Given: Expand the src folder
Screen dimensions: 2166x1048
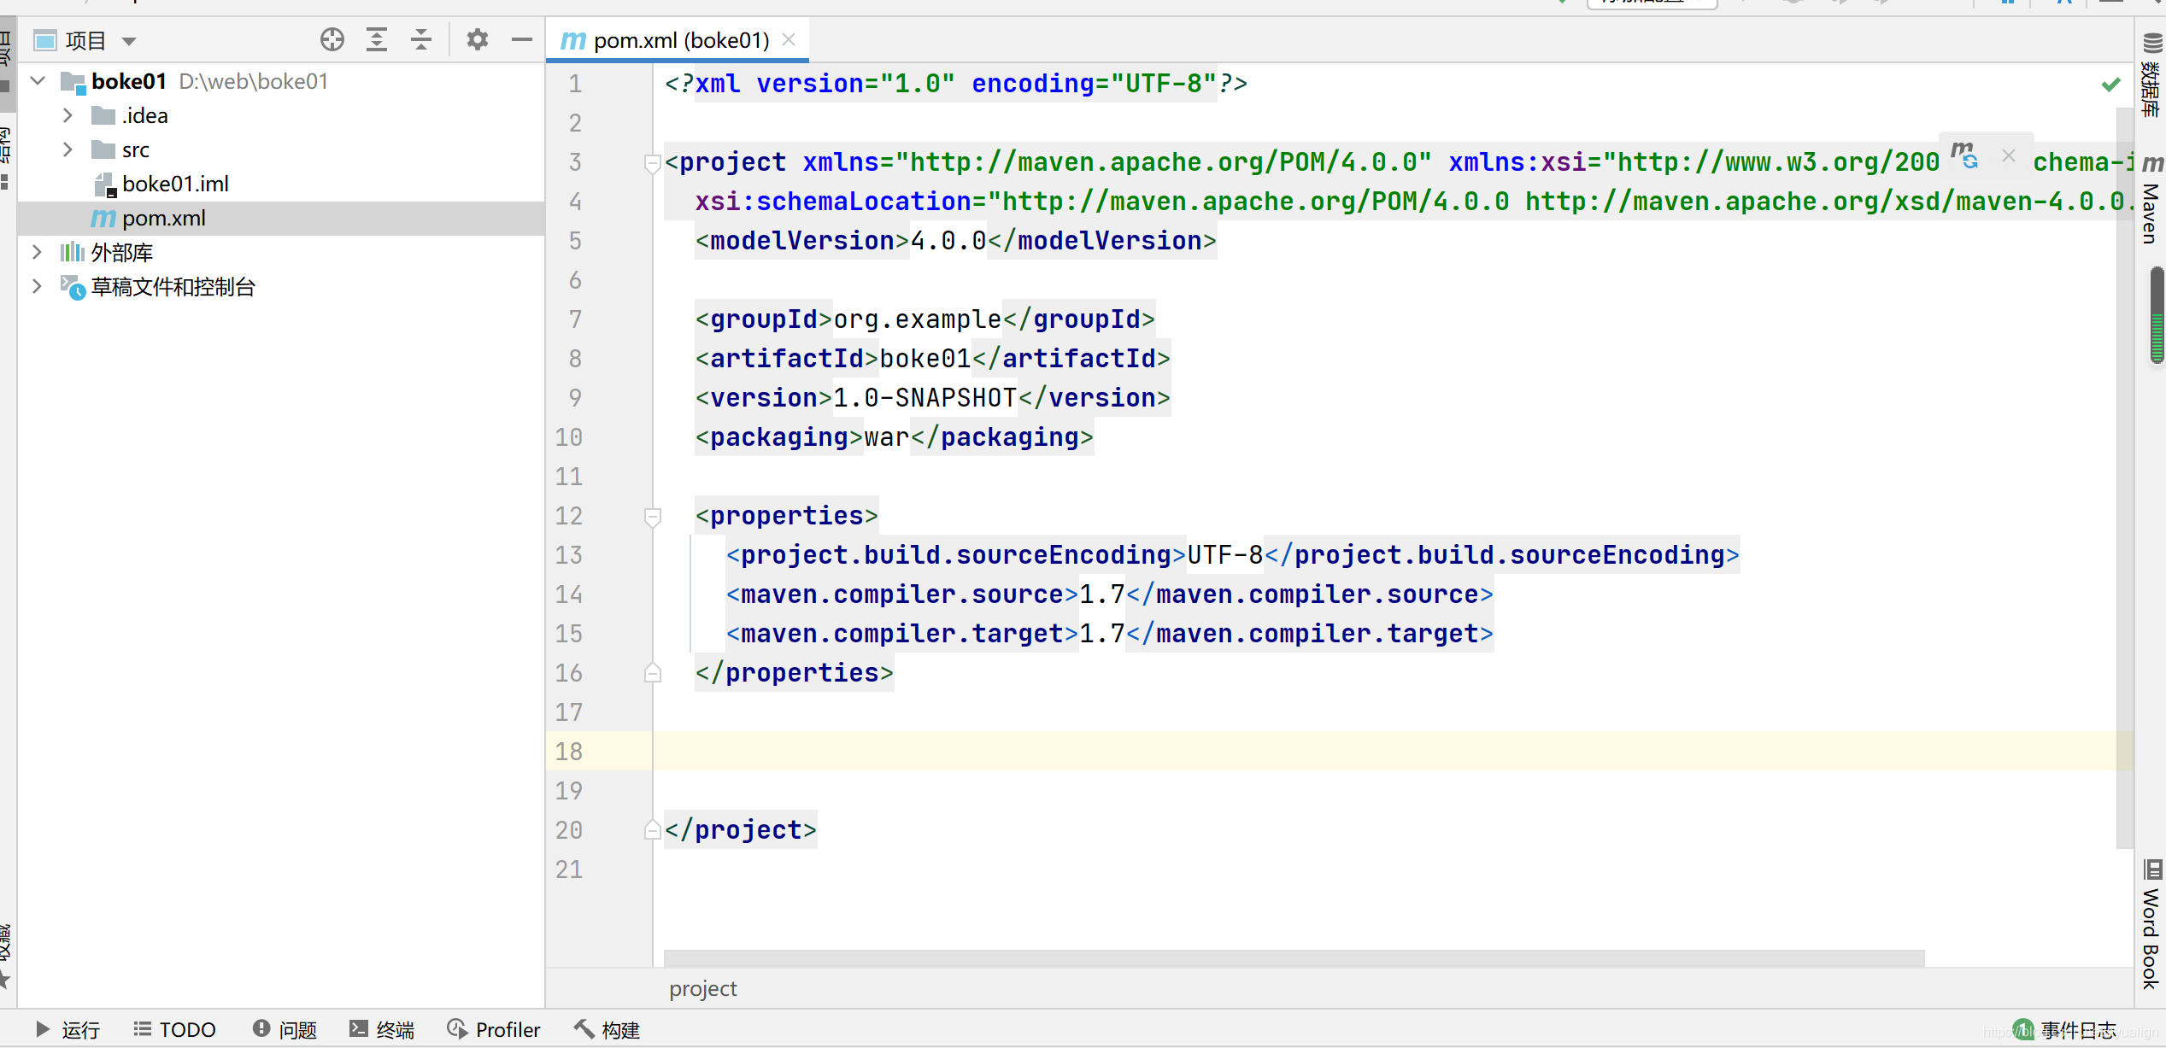Looking at the screenshot, I should (68, 149).
